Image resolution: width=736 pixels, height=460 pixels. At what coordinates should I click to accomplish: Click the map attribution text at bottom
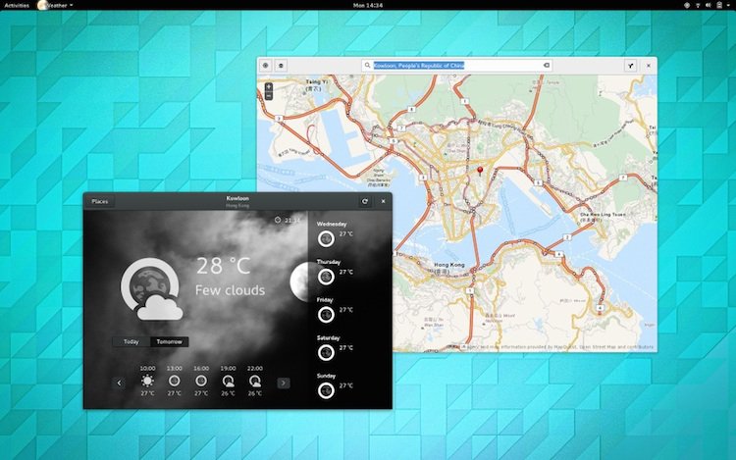click(557, 347)
